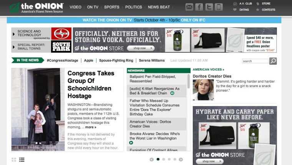
Task: Select the first carousel dot
Action: click(158, 159)
